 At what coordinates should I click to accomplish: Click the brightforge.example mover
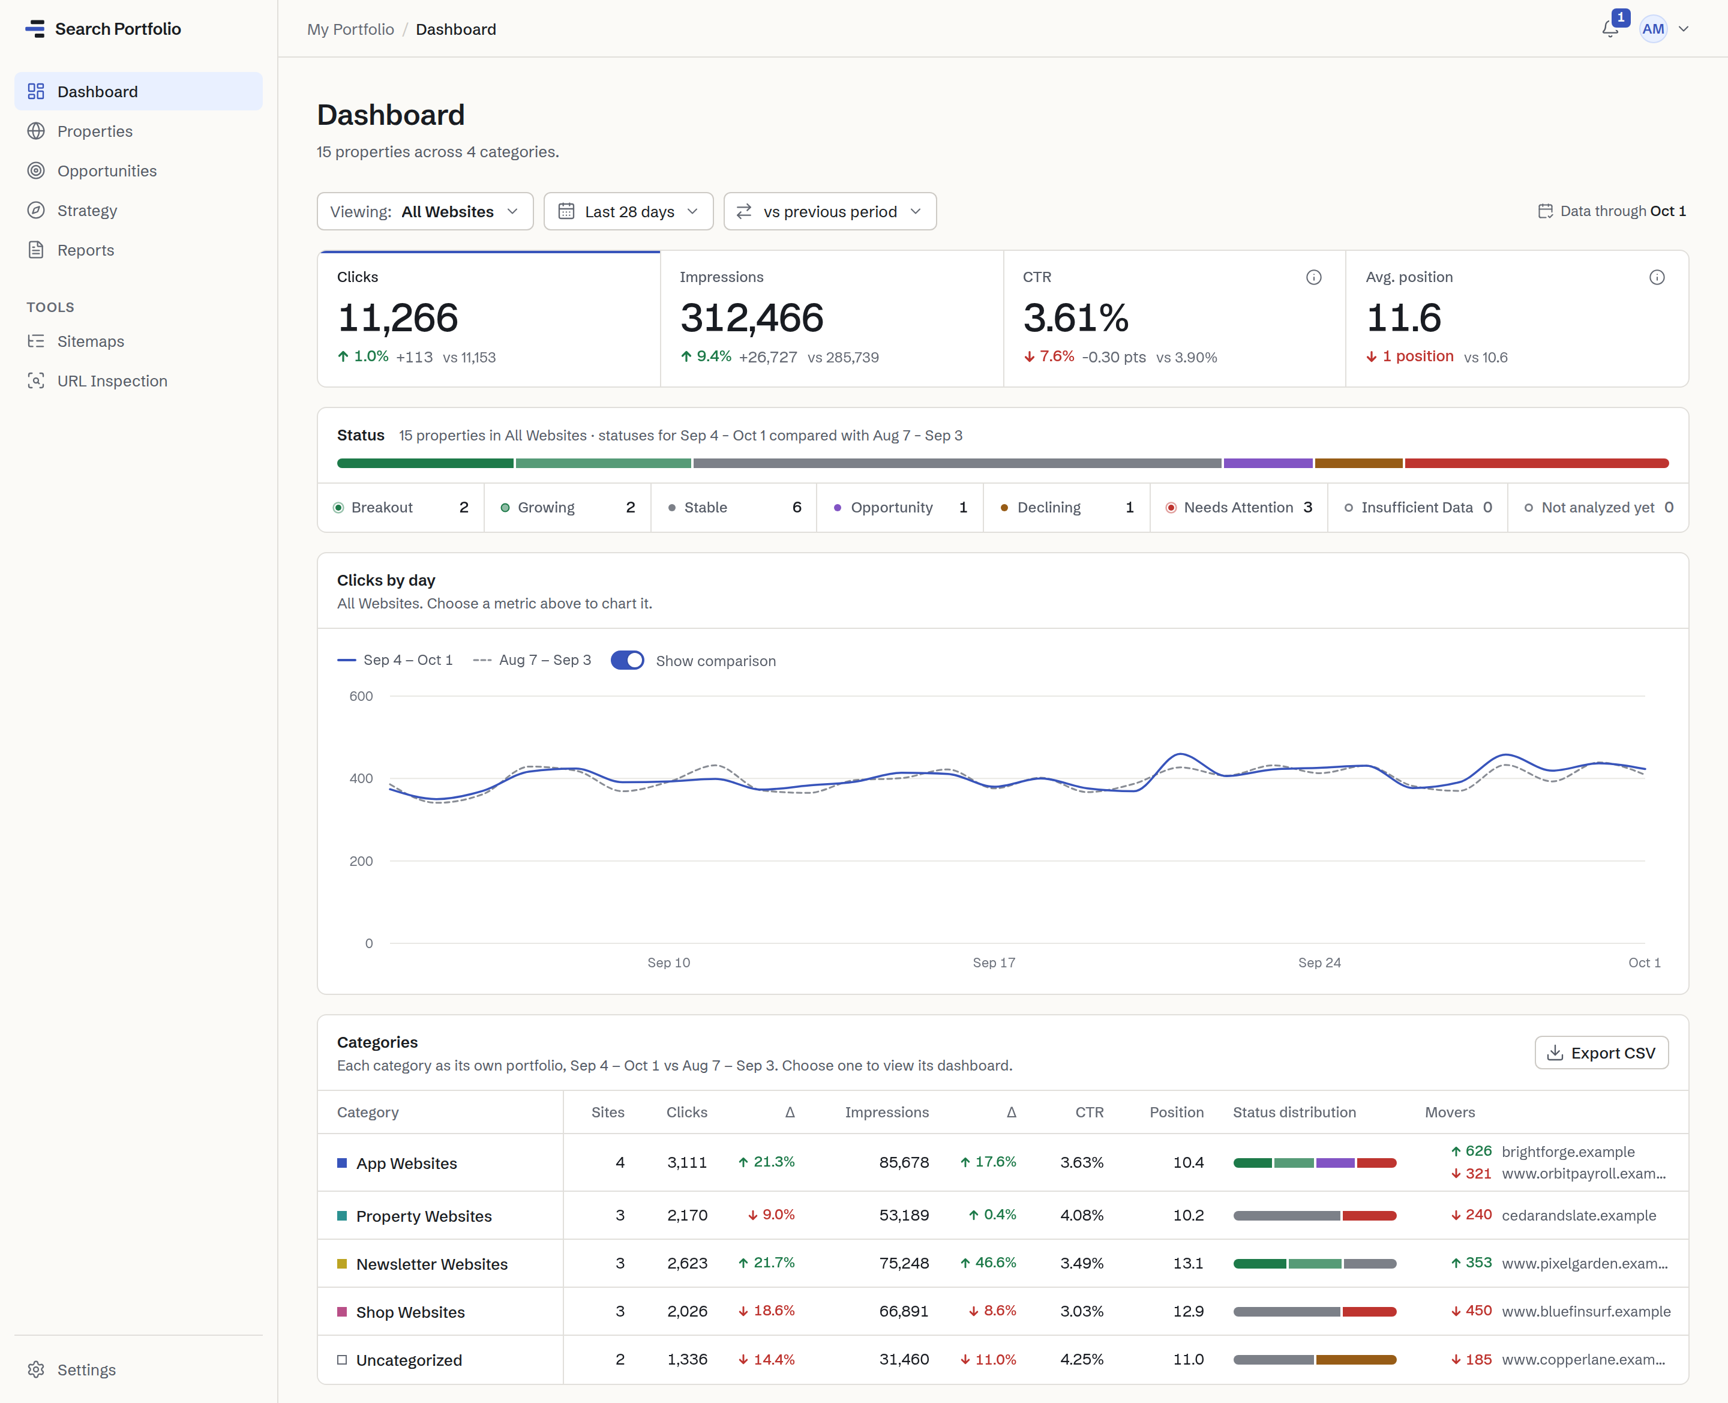[x=1567, y=1151]
